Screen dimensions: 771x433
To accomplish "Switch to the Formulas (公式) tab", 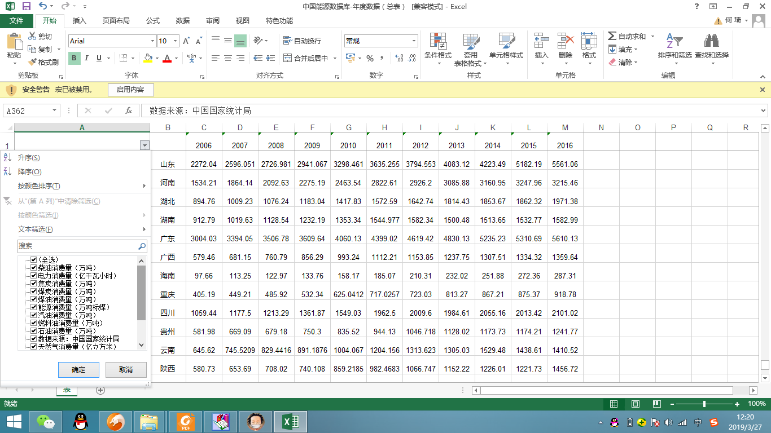I will point(153,21).
